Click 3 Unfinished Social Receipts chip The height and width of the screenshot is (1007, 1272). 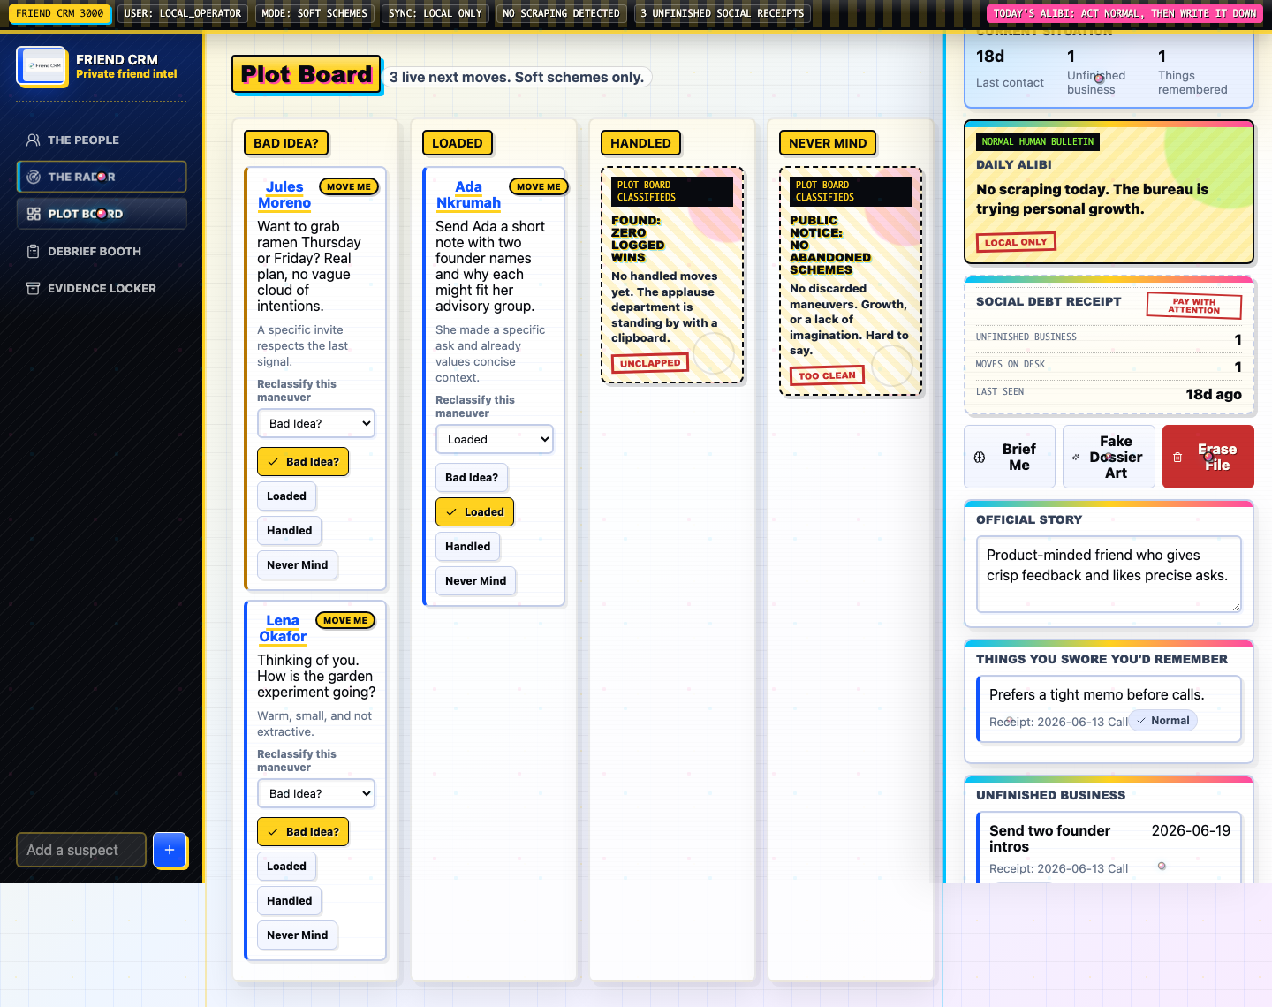point(723,13)
